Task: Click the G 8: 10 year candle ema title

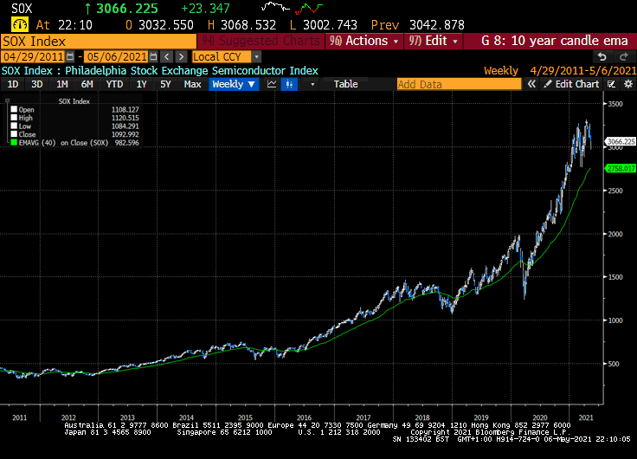Action: 554,41
